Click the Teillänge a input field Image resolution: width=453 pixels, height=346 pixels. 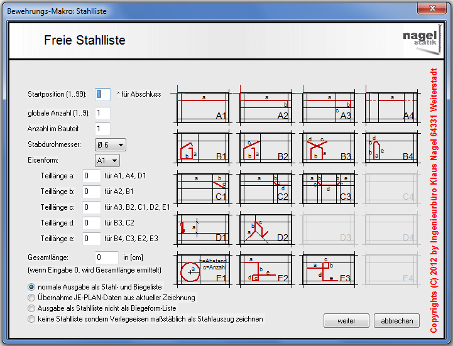point(92,176)
